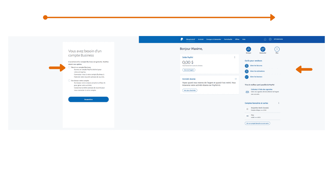
Task: Switch to the Portefeuille tab
Action: click(228, 39)
